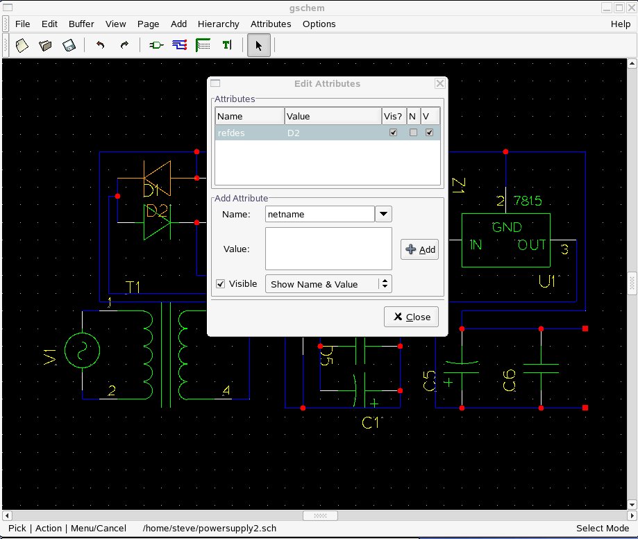
Task: Click the New file toolbar icon
Action: 22,46
